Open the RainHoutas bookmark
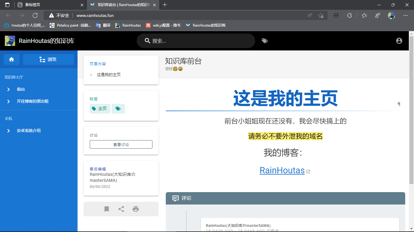The height and width of the screenshot is (232, 414). [x=128, y=25]
